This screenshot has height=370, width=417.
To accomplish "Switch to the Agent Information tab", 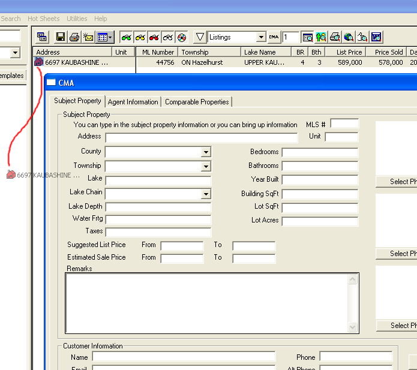I will (133, 102).
